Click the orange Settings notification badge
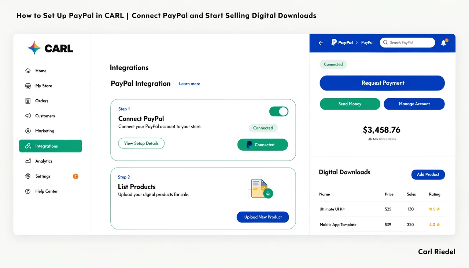 (75, 176)
